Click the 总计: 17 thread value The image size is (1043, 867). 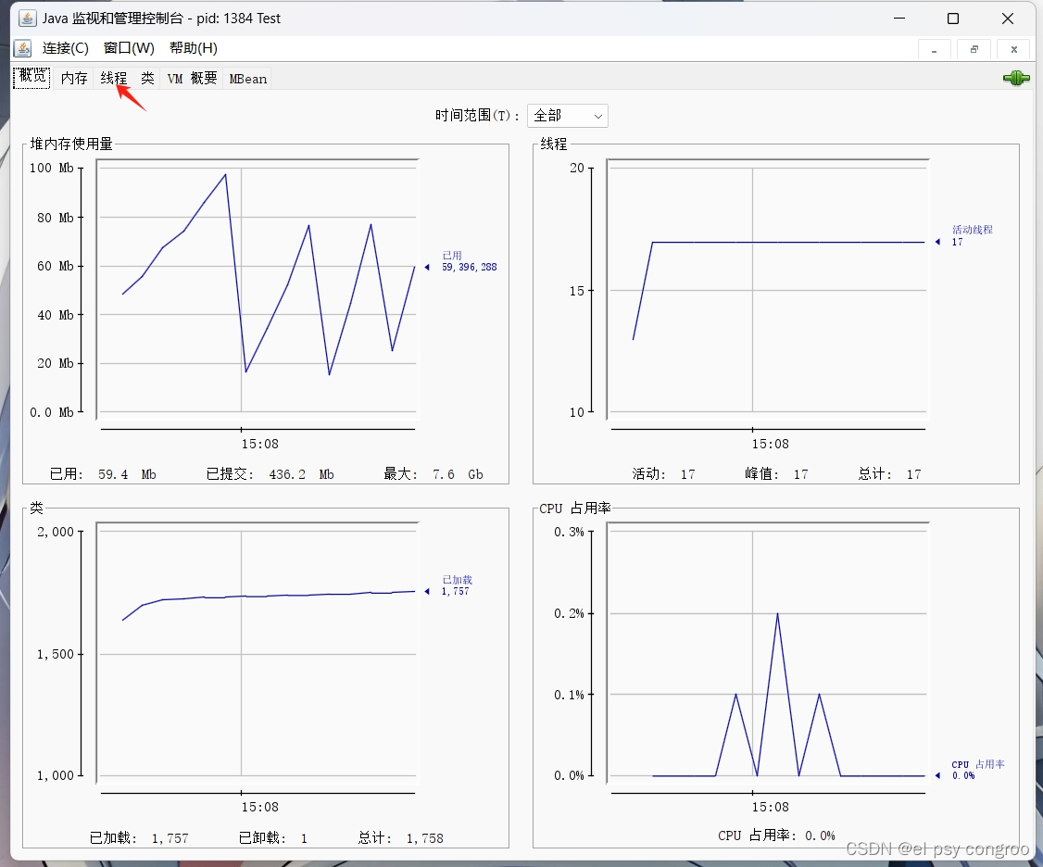coord(889,474)
